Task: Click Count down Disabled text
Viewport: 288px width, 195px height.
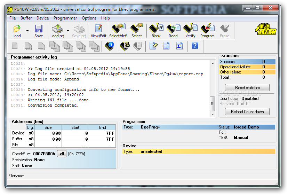Action: click(239, 99)
